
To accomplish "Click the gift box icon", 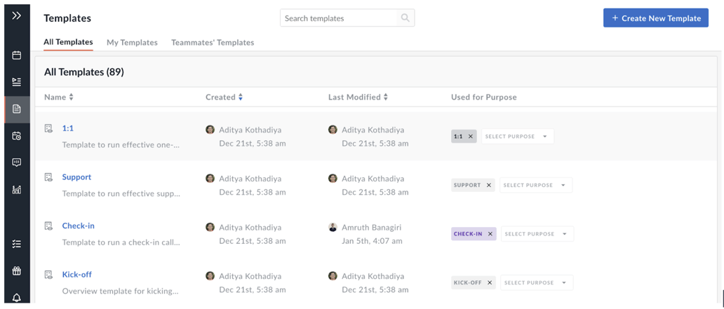I will tap(17, 270).
